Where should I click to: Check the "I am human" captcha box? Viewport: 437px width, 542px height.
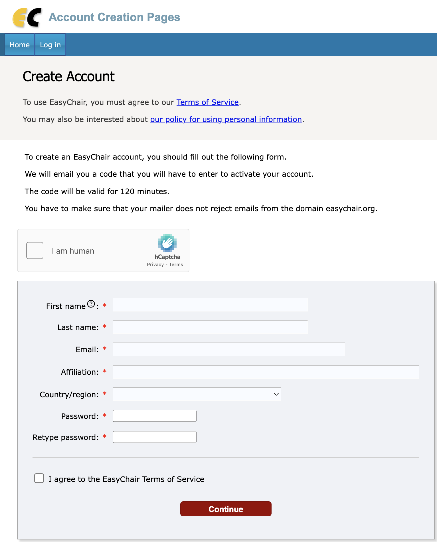coord(35,250)
